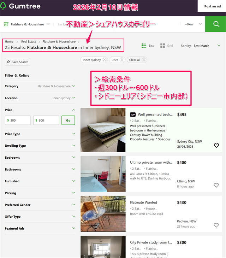Viewport: 226px width, 258px height.
Task: Click the $400 price text
Action: coord(182,163)
